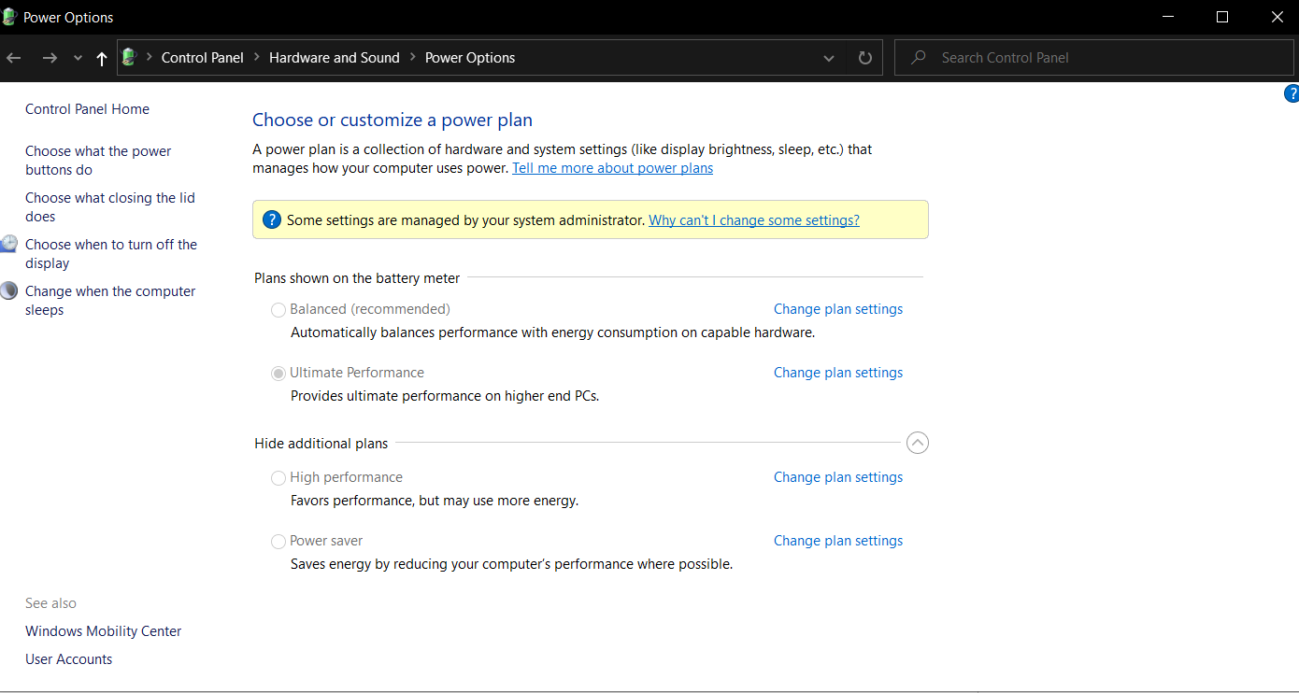1299x693 pixels.
Task: Click the Forward navigation arrow
Action: [50, 58]
